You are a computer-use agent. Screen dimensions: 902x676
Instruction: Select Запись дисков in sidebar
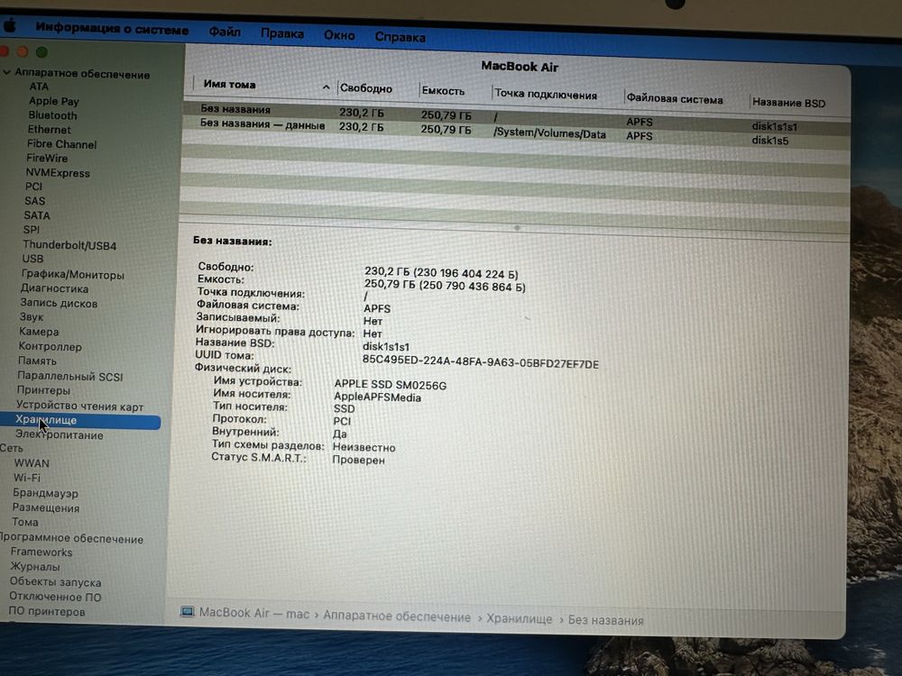[59, 303]
